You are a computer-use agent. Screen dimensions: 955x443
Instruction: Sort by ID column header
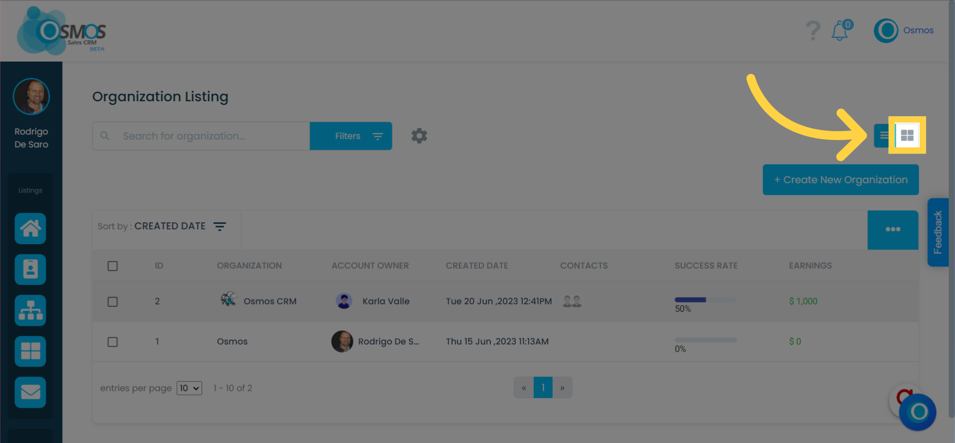tap(159, 266)
